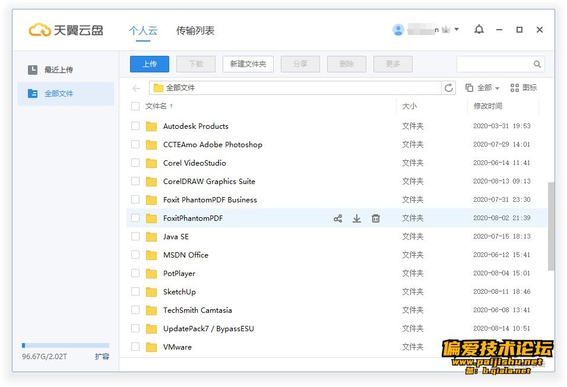Image resolution: width=567 pixels, height=387 pixels.
Task: Check the Autodesk Products checkbox
Action: coord(135,126)
